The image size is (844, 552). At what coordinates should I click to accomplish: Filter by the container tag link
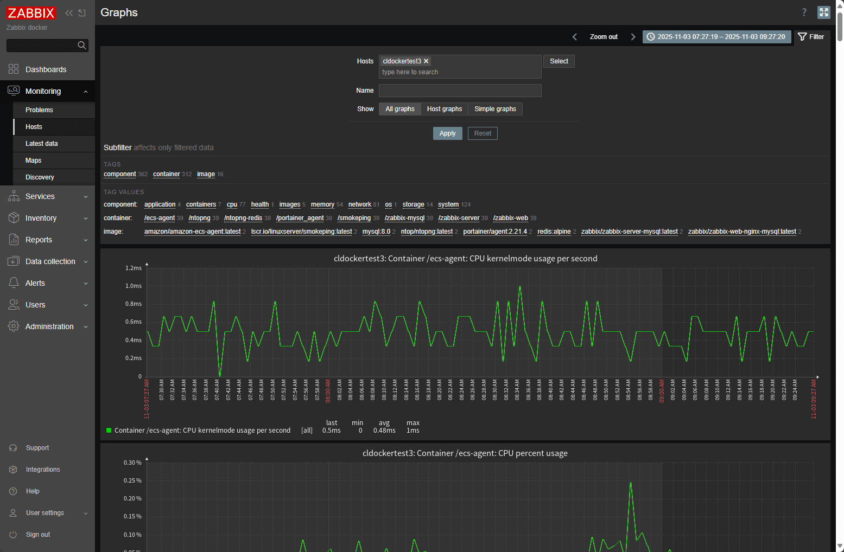166,174
